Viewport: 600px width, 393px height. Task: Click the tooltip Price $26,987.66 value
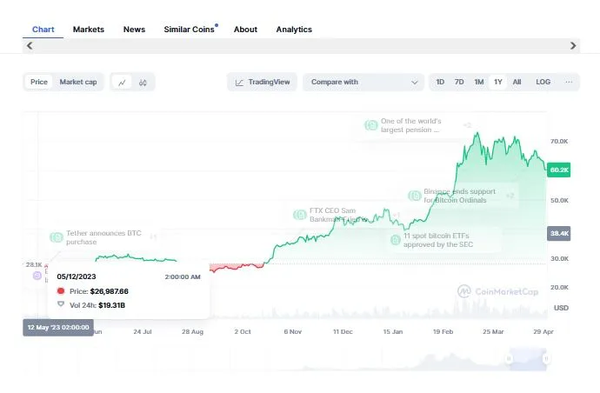(x=109, y=291)
